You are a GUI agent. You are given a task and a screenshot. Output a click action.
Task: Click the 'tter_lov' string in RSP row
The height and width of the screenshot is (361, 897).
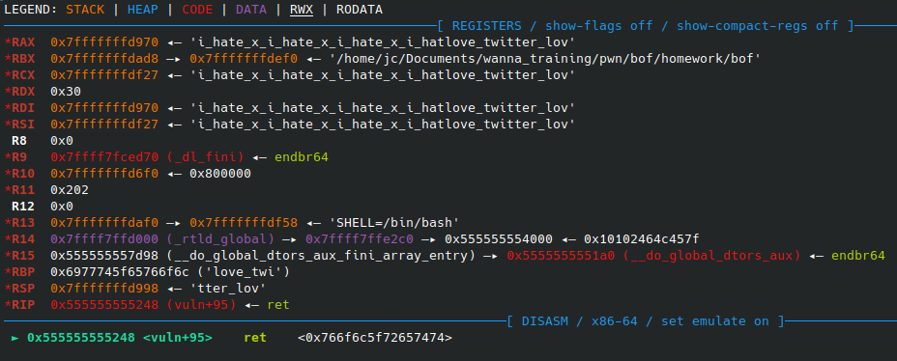pos(228,288)
